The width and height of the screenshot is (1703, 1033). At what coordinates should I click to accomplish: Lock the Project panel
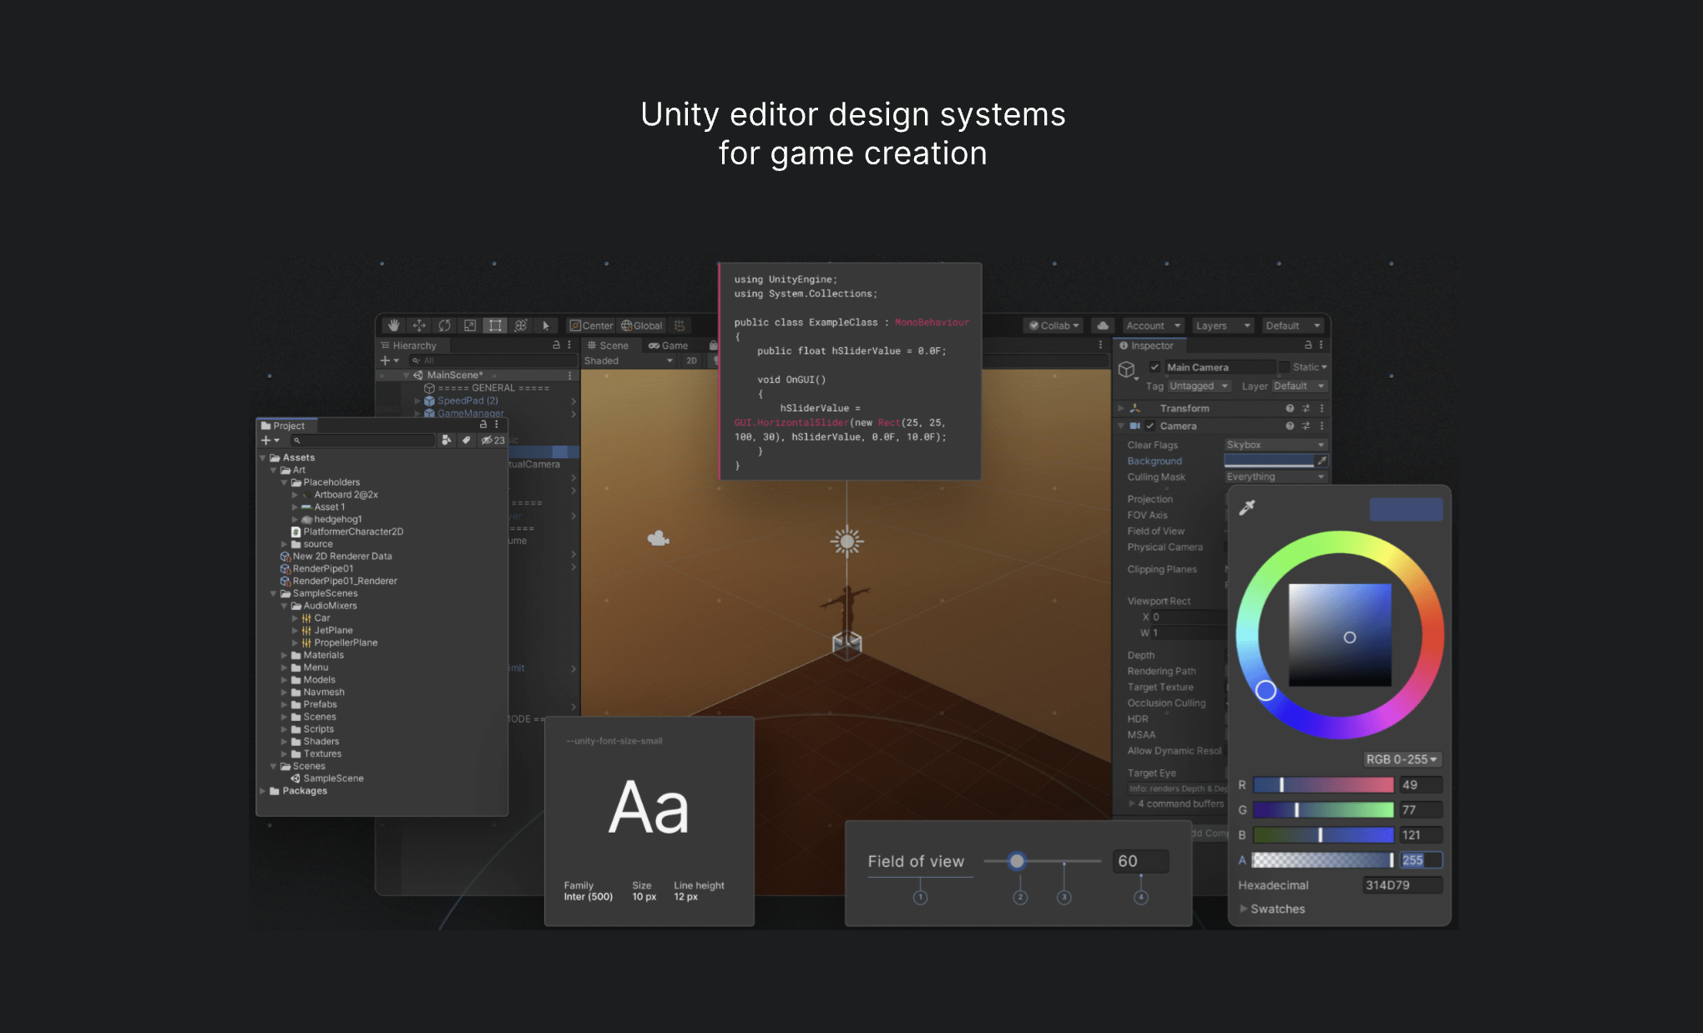pyautogui.click(x=483, y=425)
